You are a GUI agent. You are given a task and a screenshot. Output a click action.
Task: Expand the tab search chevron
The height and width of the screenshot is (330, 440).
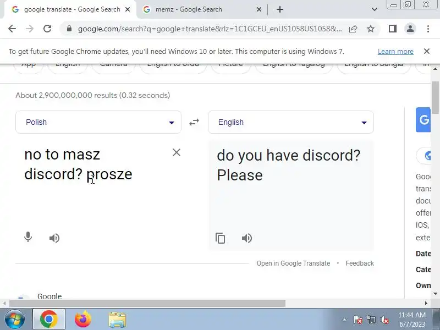[x=375, y=9]
